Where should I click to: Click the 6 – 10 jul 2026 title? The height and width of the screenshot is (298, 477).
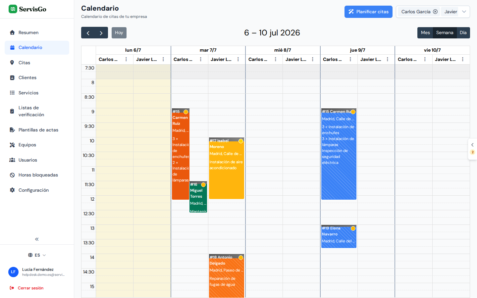pyautogui.click(x=272, y=33)
